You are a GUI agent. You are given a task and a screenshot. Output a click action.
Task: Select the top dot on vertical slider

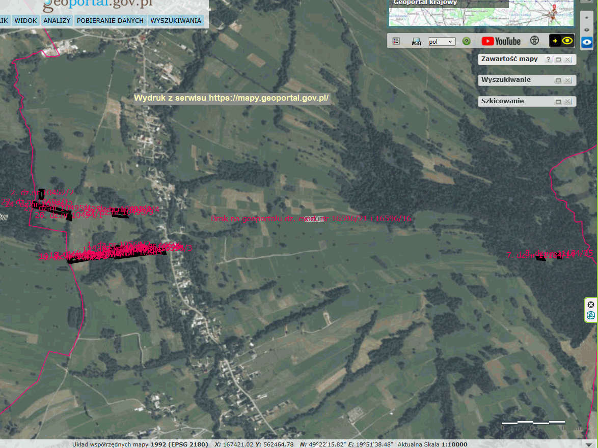(x=587, y=17)
